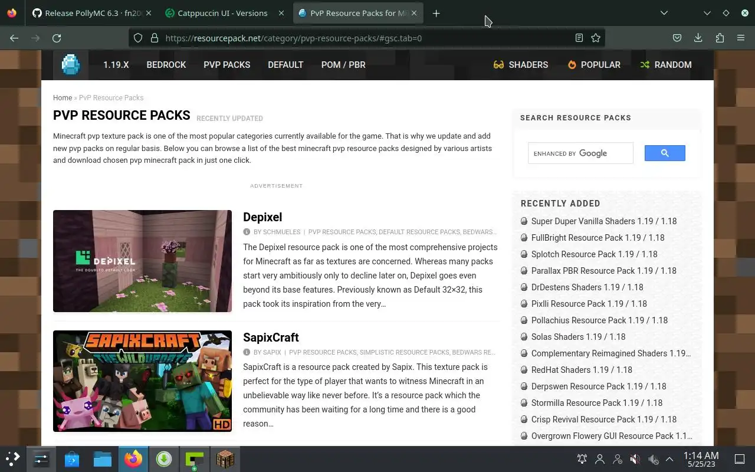This screenshot has width=755, height=472.
Task: Open Super Duper Vanilla Shaders link
Action: 604,221
